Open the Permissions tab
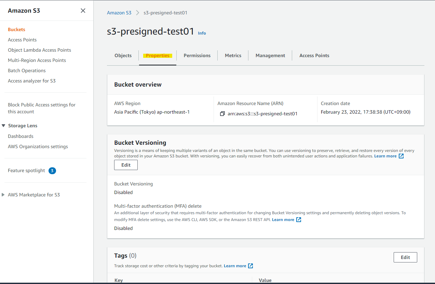 coord(197,55)
